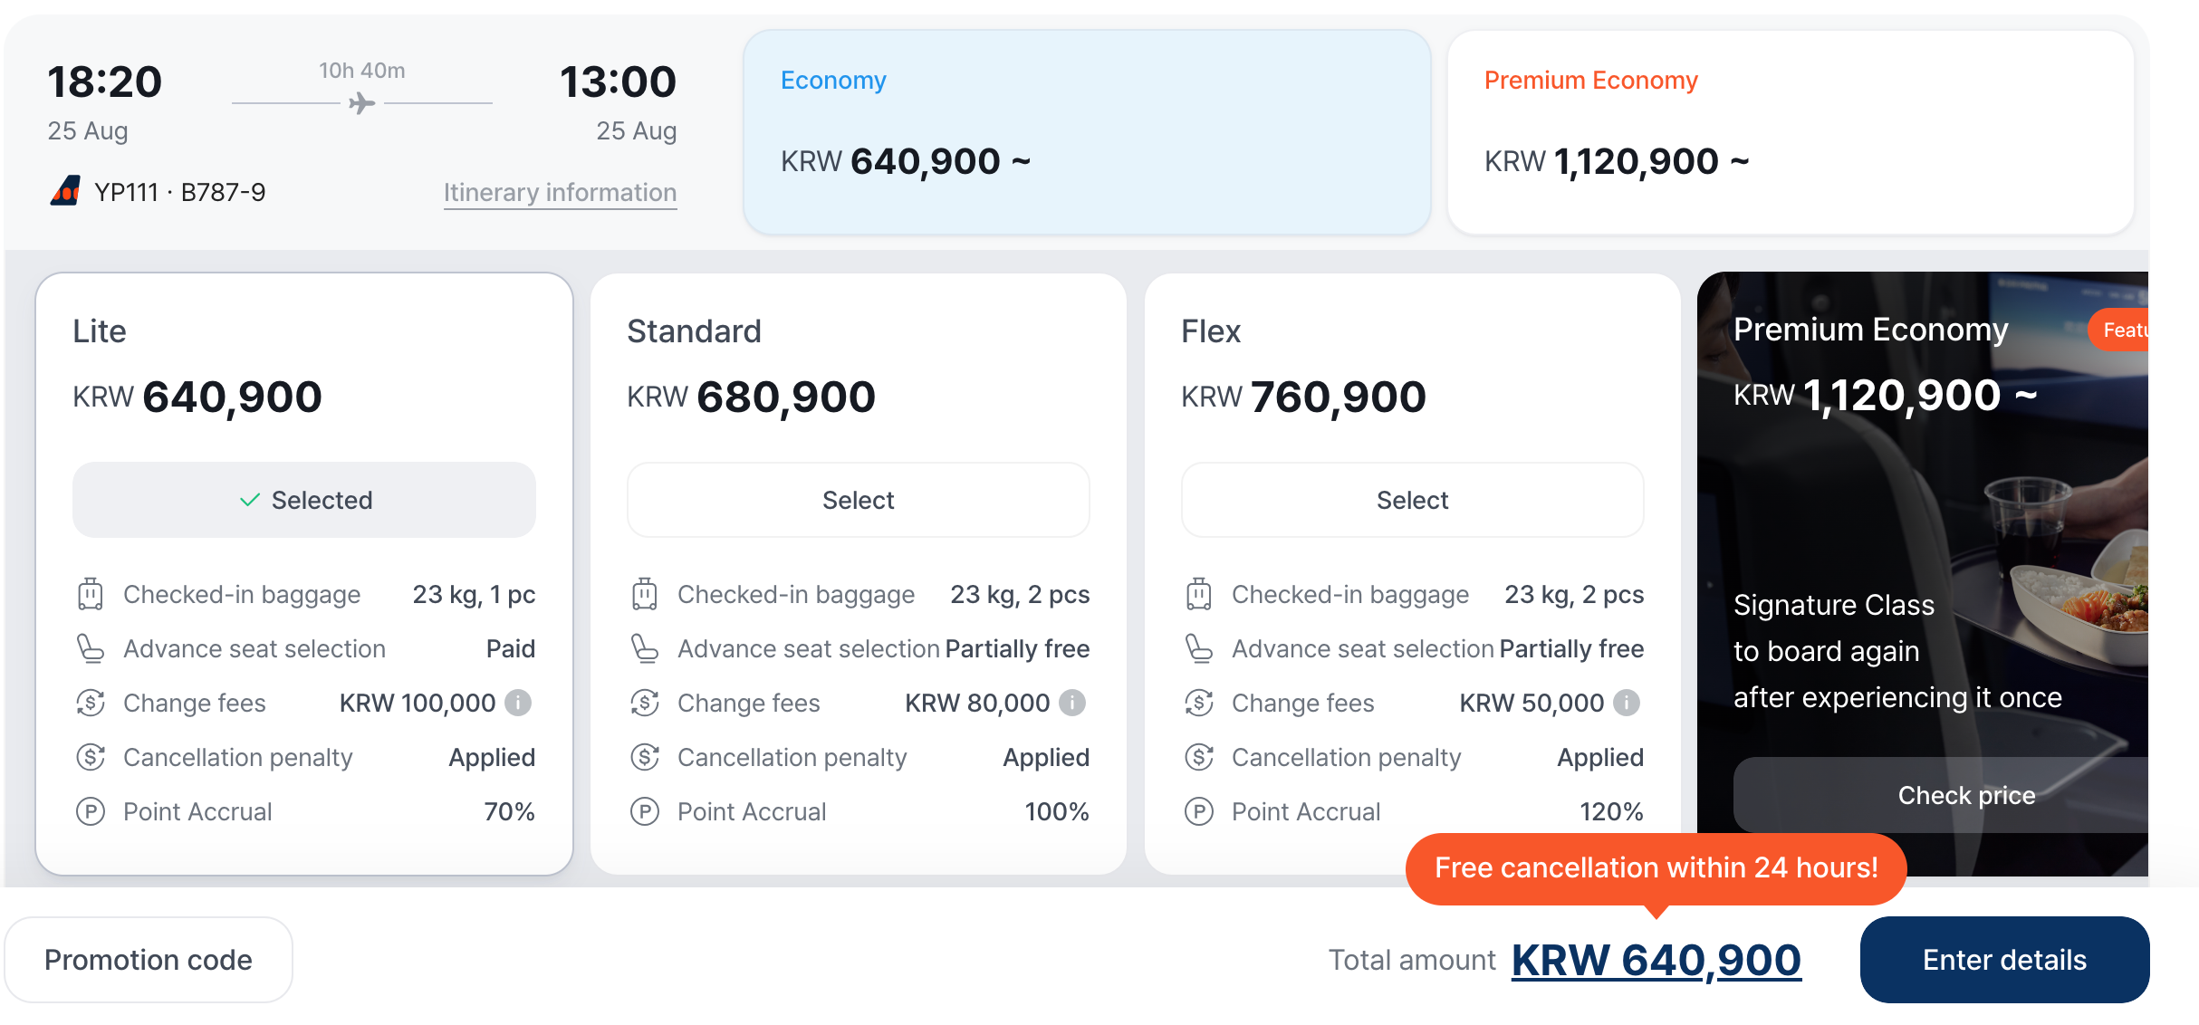Expand the total amount KRW 640,900 breakdown

pos(1656,960)
